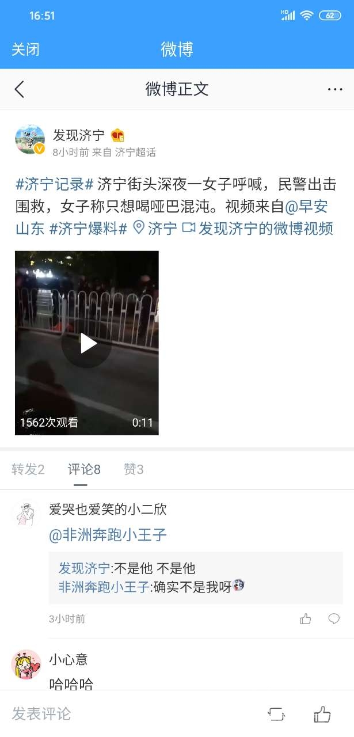Open #济宁爆料# hashtag link
This screenshot has width=354, height=737.
click(88, 229)
